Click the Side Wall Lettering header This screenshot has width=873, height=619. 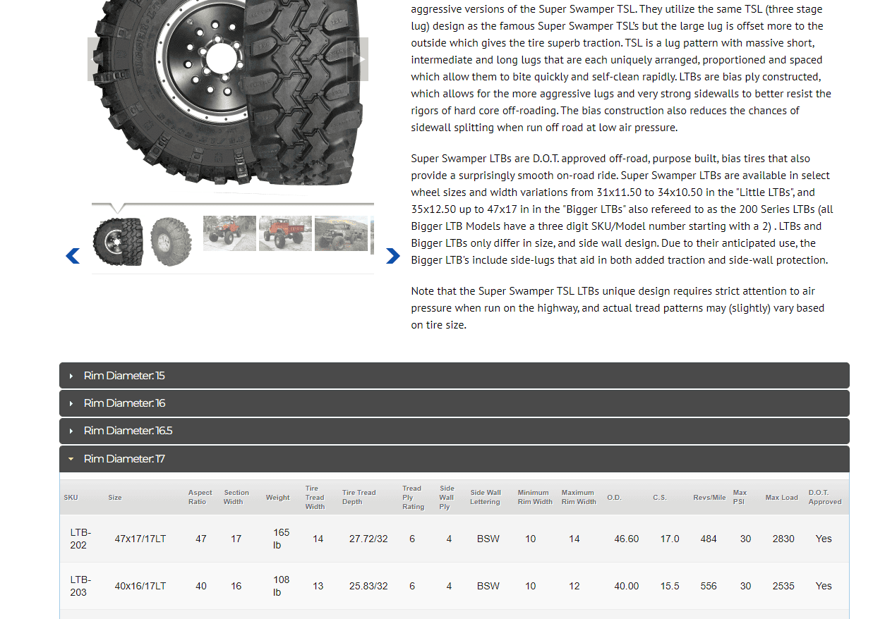point(486,497)
